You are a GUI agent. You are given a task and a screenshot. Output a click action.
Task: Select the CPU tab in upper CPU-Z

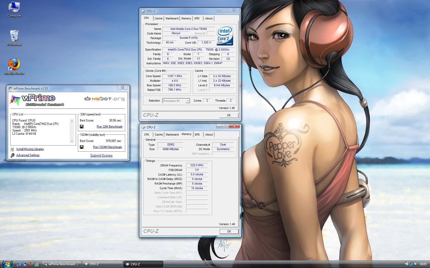coord(146,18)
